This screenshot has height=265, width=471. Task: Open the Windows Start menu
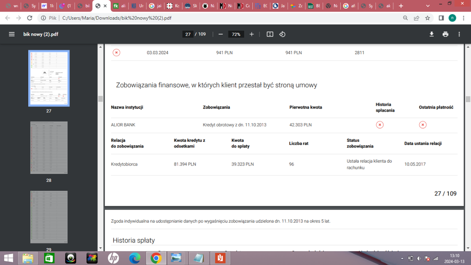[x=8, y=258]
